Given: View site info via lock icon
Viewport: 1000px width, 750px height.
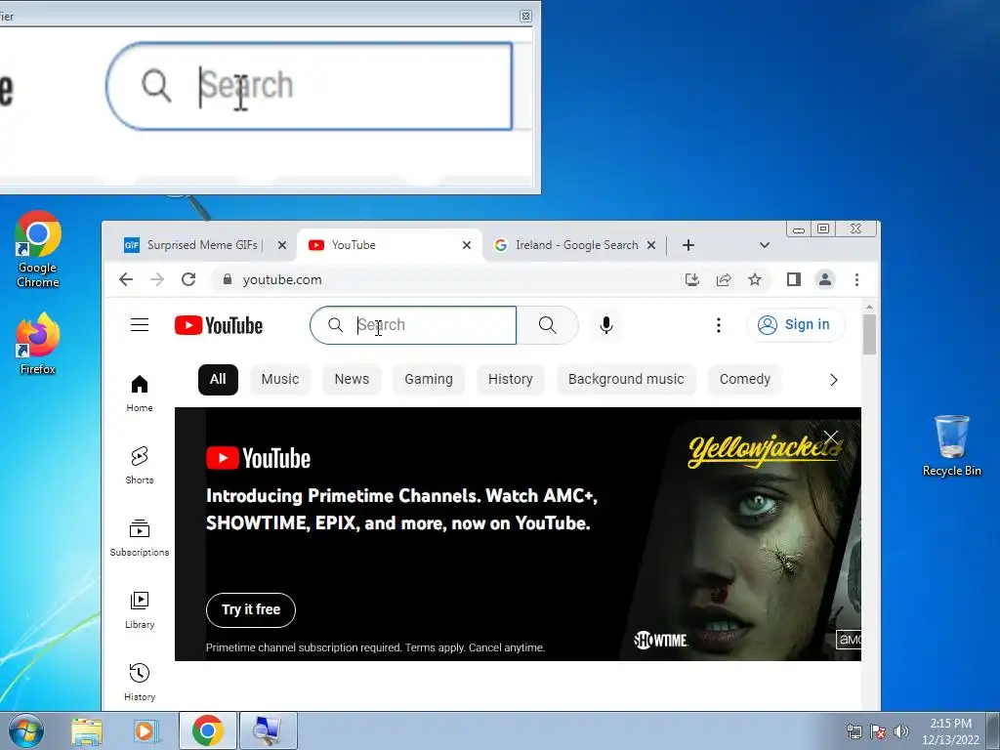Looking at the screenshot, I should click(227, 279).
